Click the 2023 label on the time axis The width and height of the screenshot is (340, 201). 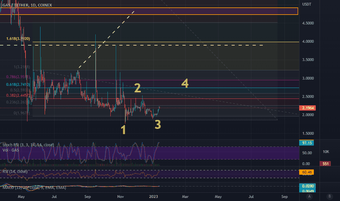[x=154, y=197]
